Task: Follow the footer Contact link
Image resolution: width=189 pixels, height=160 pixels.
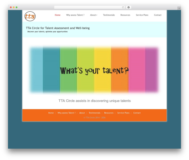Action: (x=137, y=113)
